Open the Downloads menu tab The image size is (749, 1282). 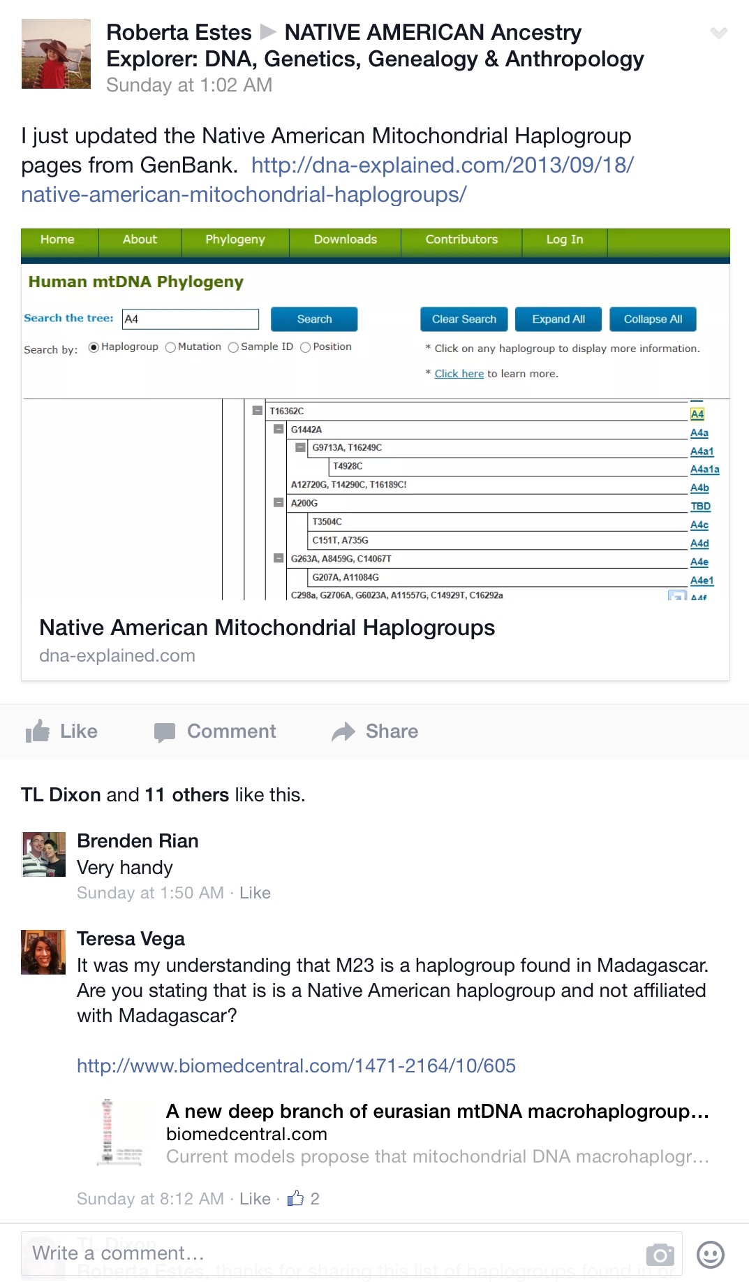click(345, 240)
